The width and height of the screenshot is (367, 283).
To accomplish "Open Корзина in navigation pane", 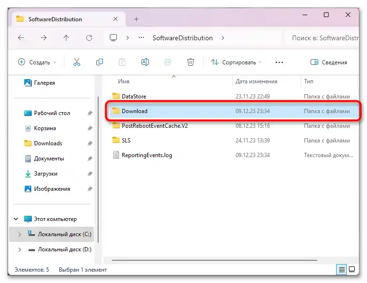I will click(x=45, y=128).
